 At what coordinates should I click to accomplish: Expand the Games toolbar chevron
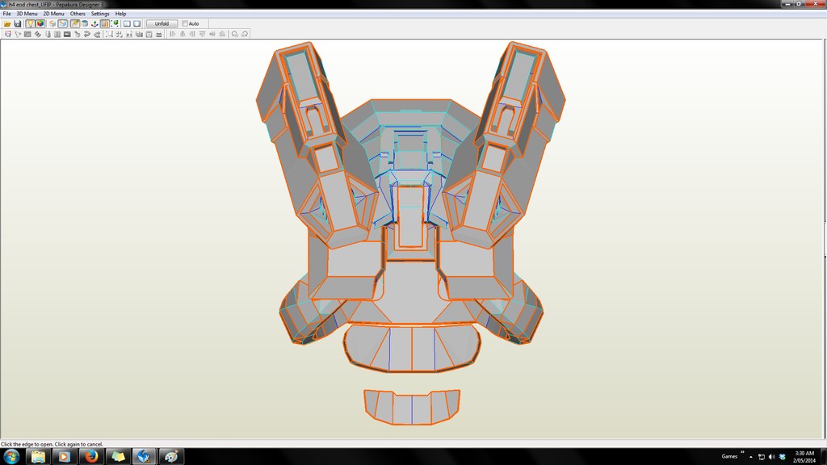[x=742, y=452]
